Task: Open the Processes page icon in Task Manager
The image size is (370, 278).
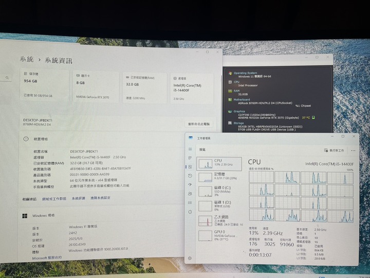Action: [x=190, y=158]
